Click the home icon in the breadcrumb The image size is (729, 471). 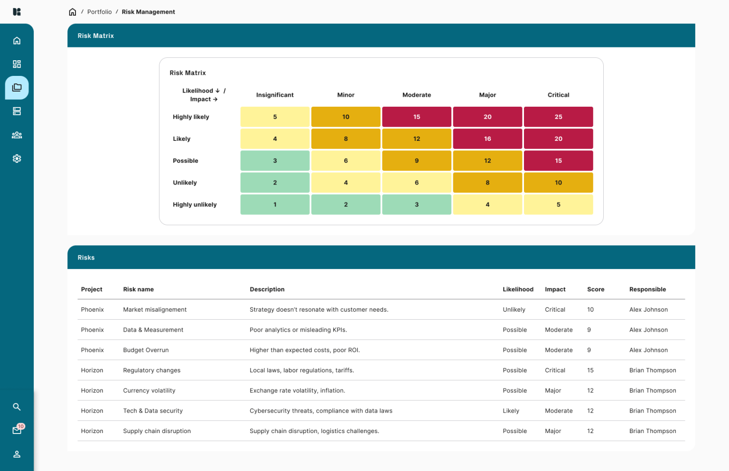click(x=72, y=11)
